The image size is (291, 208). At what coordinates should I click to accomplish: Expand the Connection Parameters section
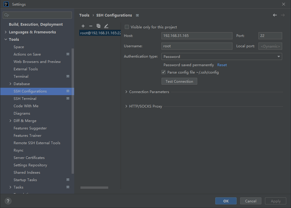(127, 92)
